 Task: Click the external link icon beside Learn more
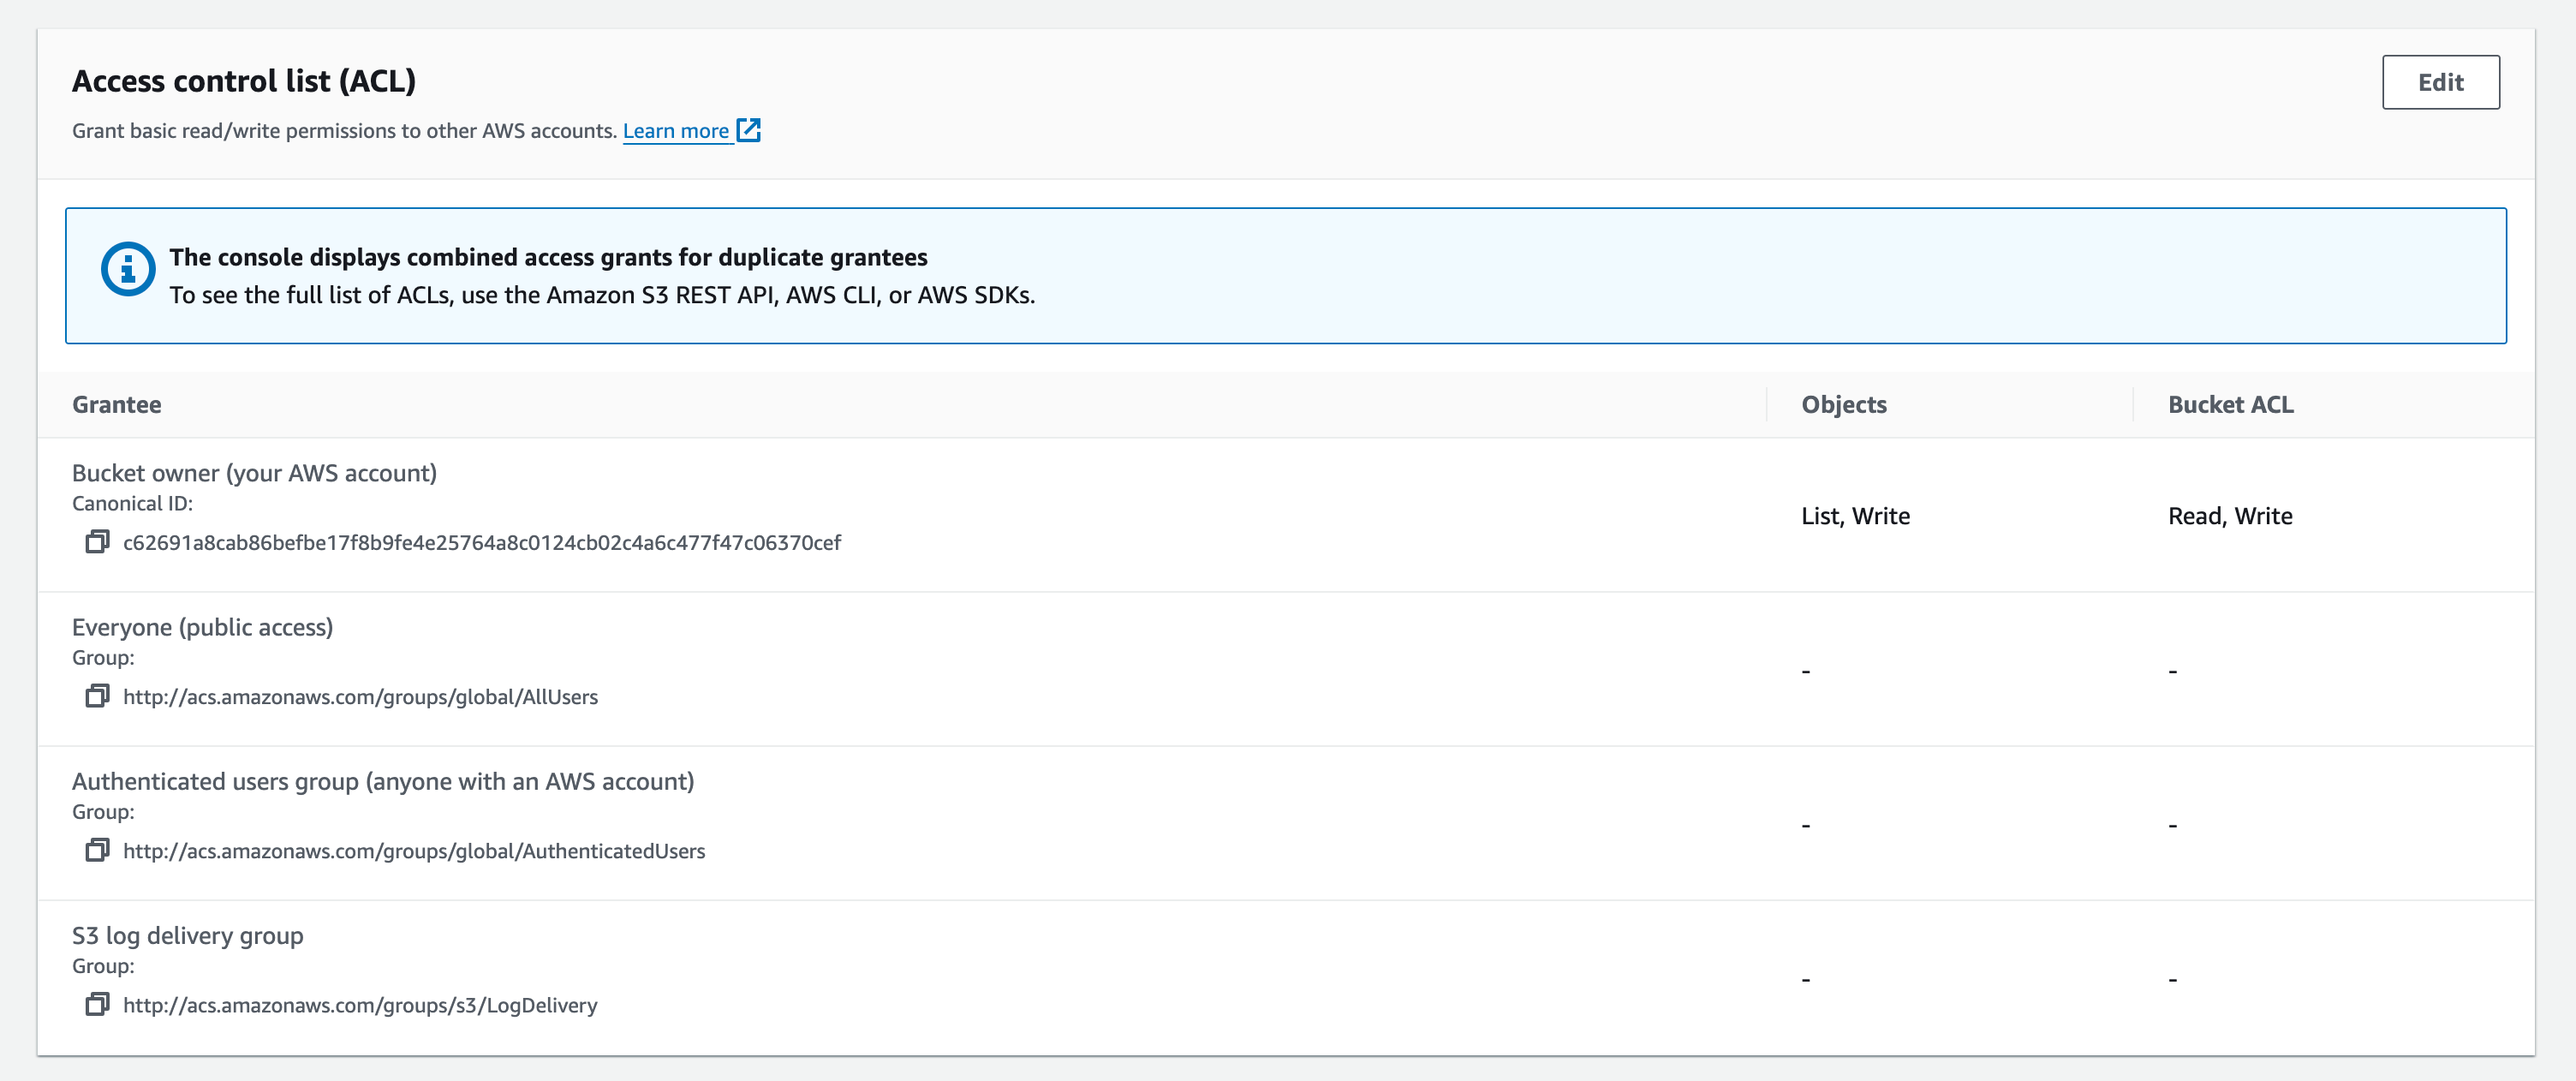click(x=748, y=130)
